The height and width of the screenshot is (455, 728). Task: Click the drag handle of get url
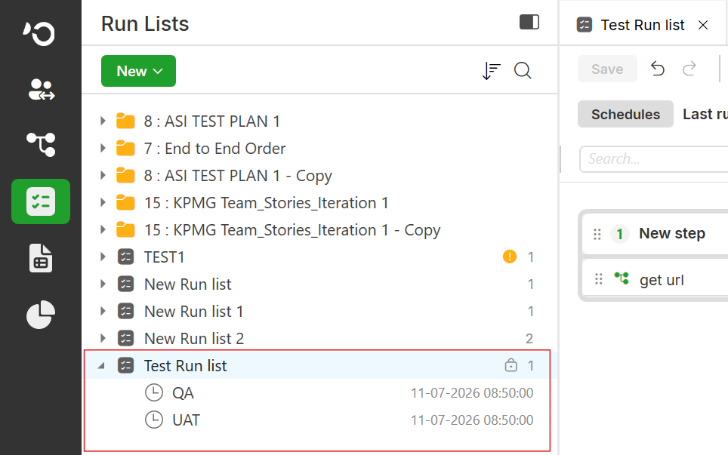598,279
